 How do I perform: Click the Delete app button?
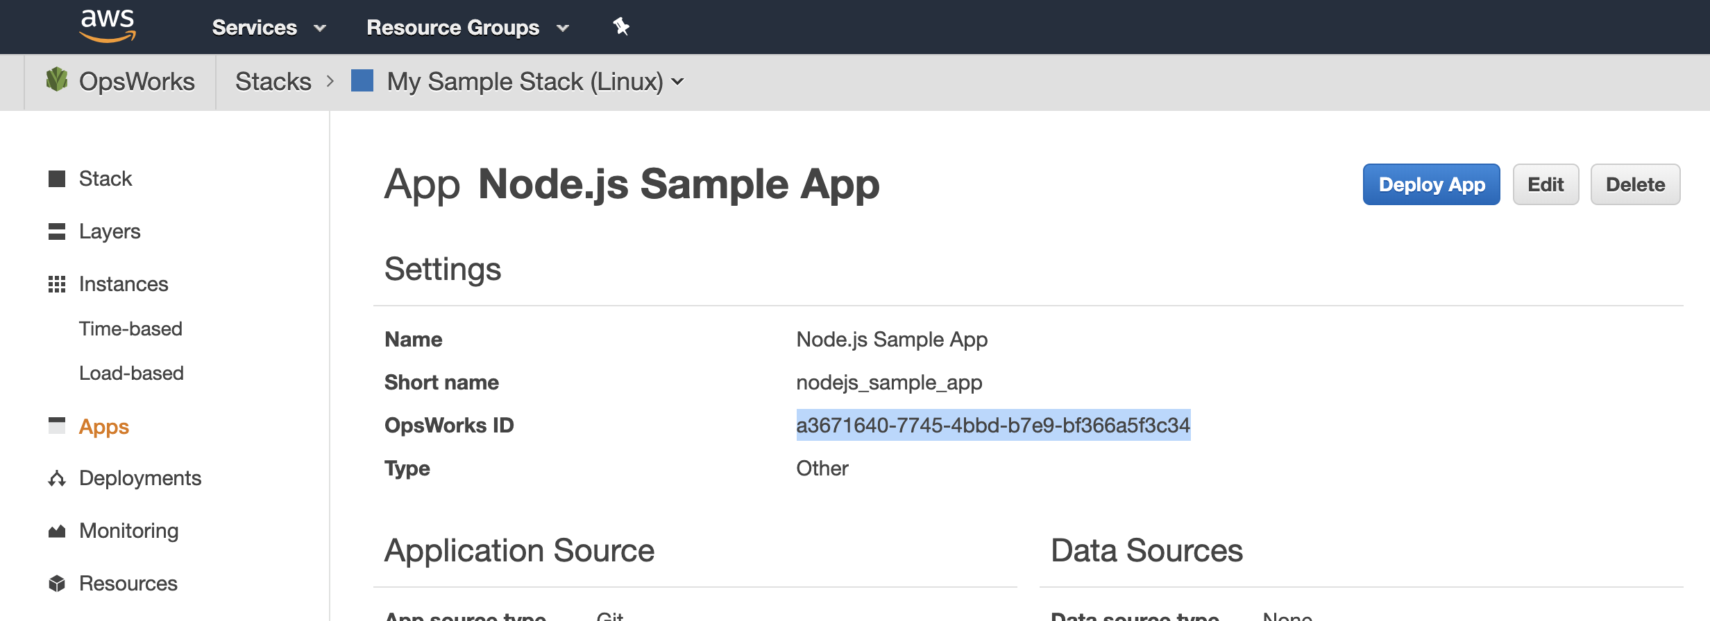tap(1635, 184)
